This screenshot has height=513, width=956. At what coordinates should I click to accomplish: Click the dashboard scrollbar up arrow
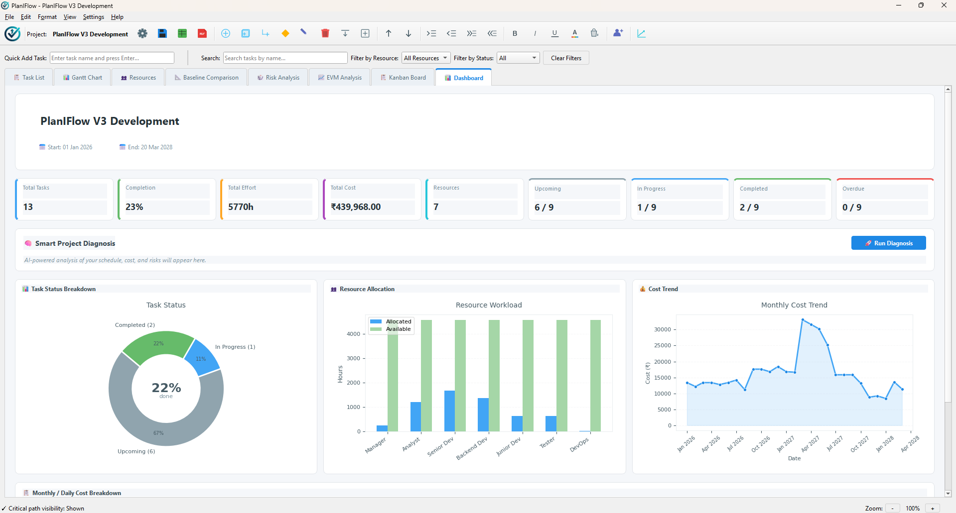pos(948,89)
